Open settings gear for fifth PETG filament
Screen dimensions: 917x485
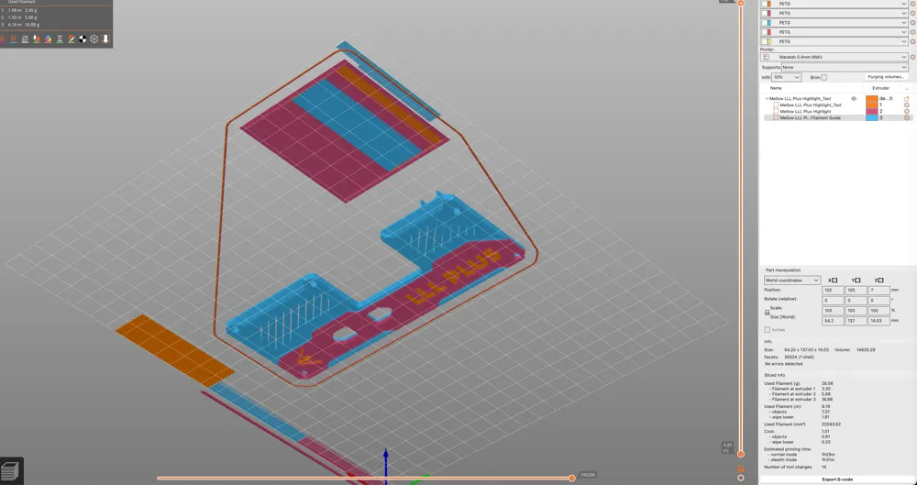click(x=913, y=41)
